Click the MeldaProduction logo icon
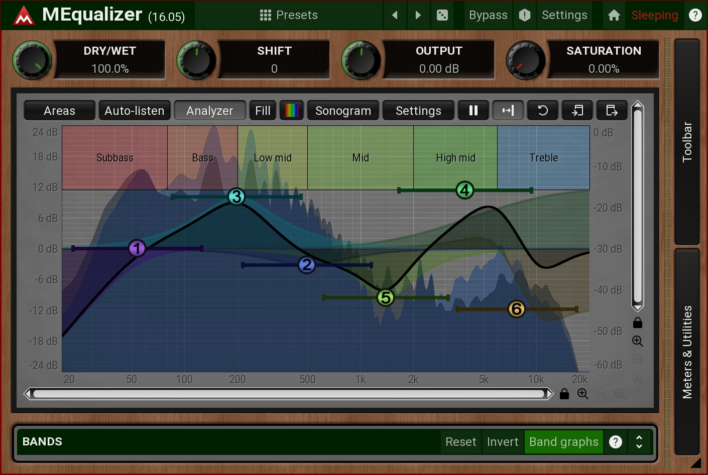 tap(23, 15)
